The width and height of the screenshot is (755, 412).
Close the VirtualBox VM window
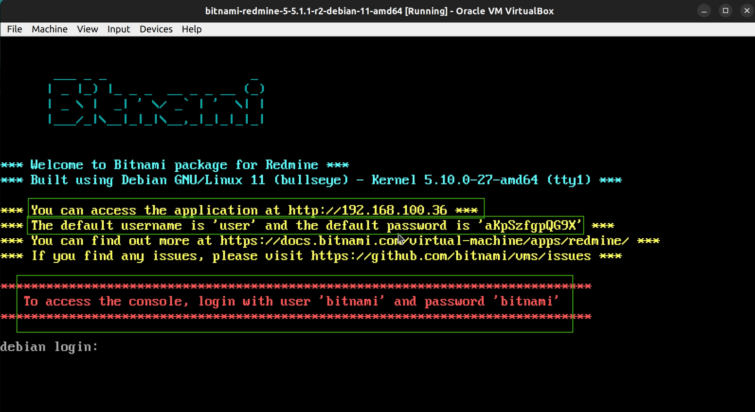pyautogui.click(x=747, y=11)
